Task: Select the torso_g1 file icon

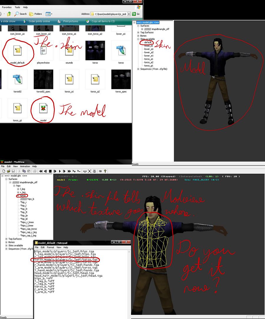Action: [x=17, y=108]
